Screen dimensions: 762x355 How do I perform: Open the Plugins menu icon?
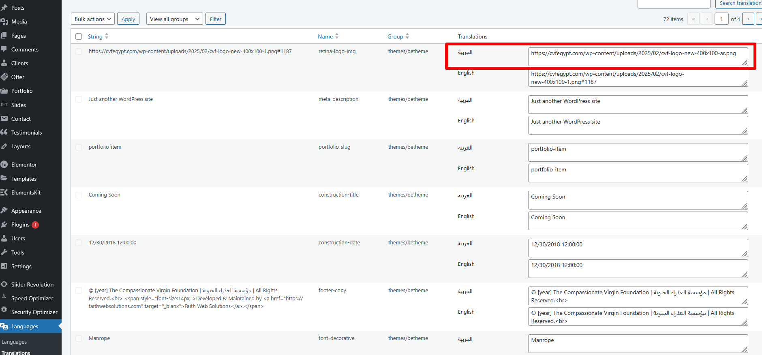(4, 225)
